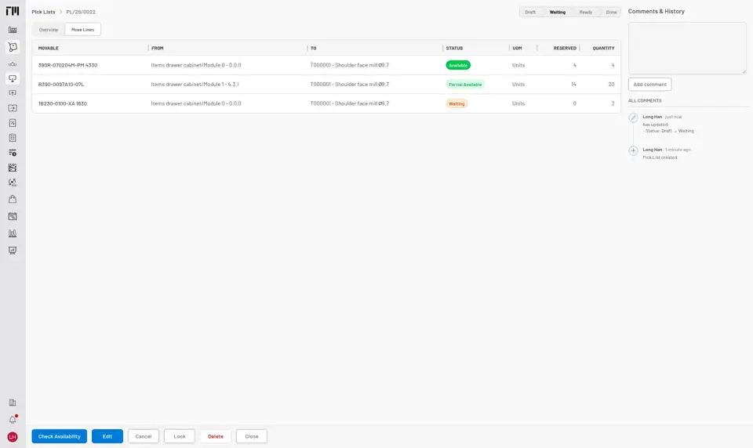This screenshot has width=753, height=448.
Task: Open the book icon near sidebar bottom
Action: pos(13,403)
